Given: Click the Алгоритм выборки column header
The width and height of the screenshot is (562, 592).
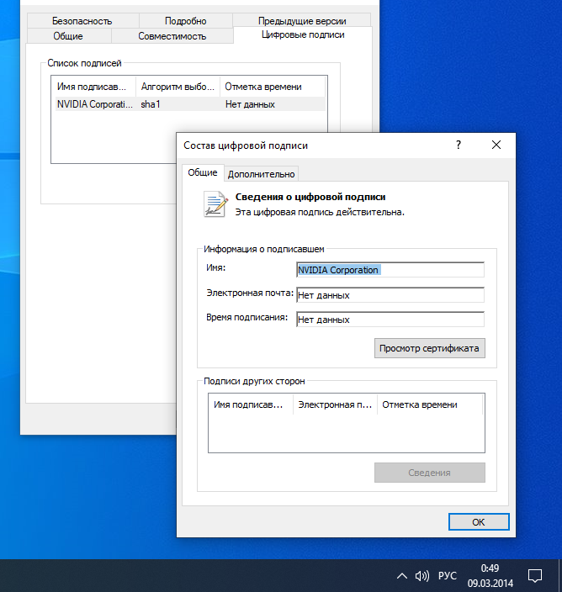Looking at the screenshot, I should point(178,87).
